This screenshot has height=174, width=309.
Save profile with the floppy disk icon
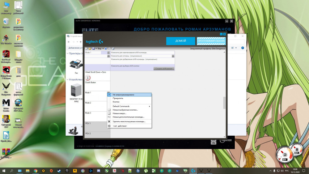93,49
